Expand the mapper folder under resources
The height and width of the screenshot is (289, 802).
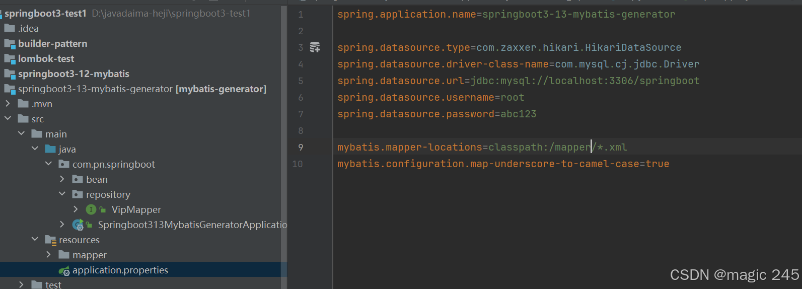(x=48, y=255)
